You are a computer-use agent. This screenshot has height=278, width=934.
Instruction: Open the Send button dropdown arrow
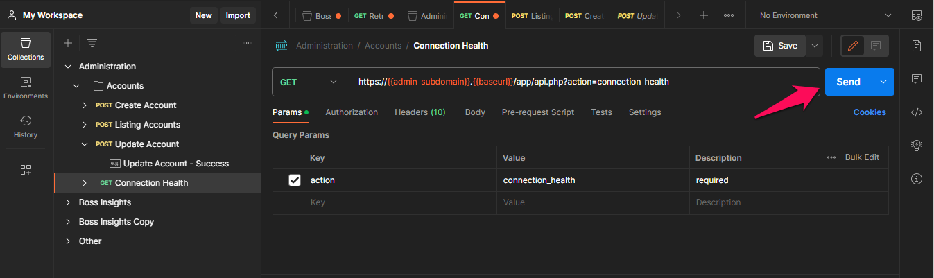pos(883,82)
